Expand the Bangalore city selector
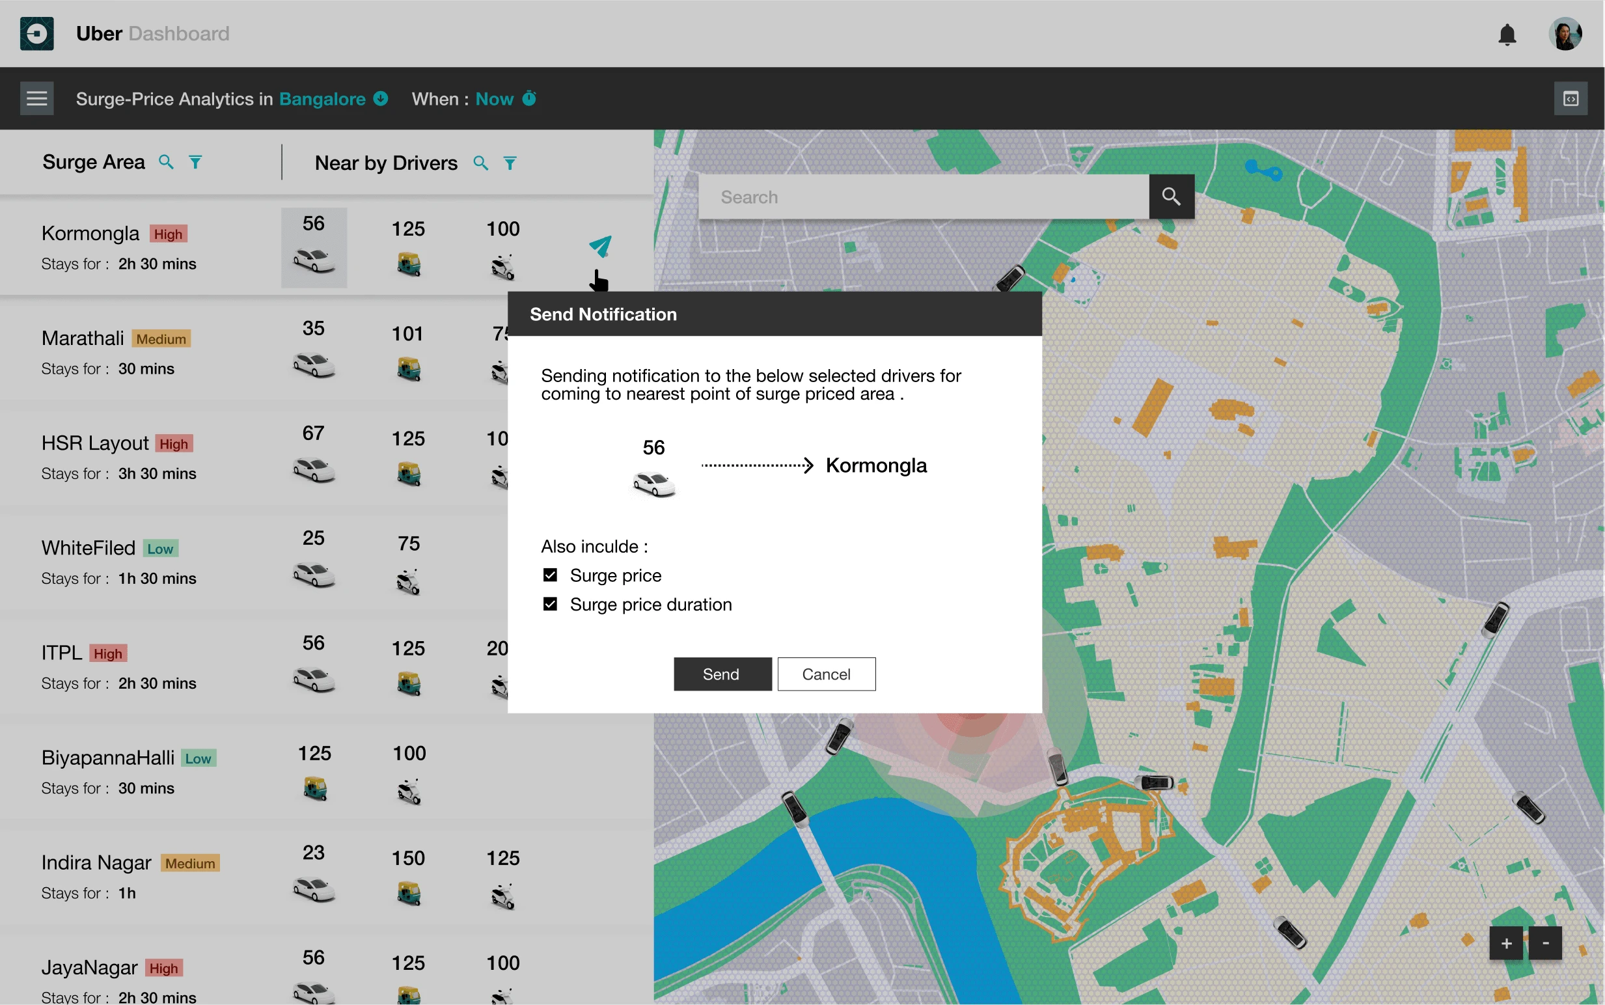The height and width of the screenshot is (1005, 1605). point(382,97)
